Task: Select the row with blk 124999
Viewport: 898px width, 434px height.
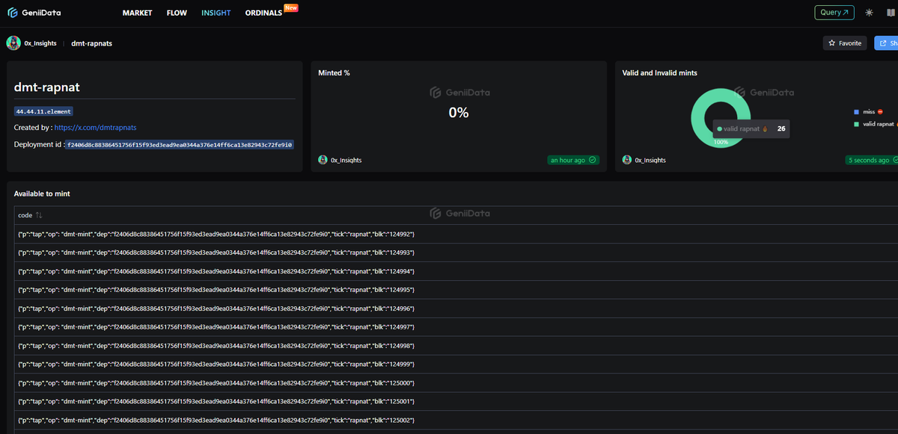Action: (x=456, y=365)
